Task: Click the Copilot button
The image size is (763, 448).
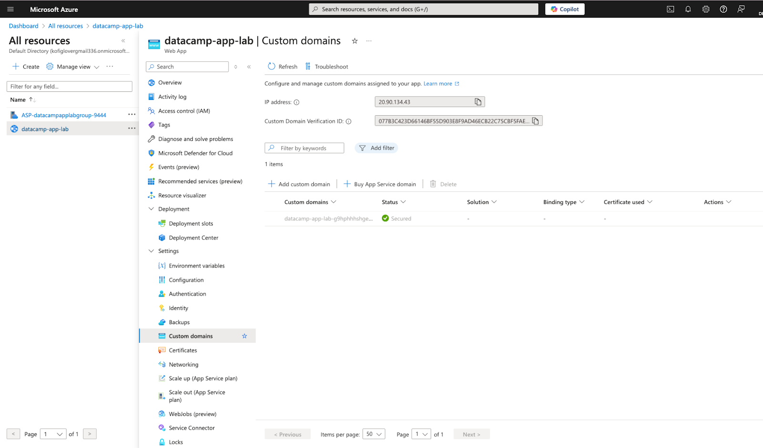Action: point(565,9)
